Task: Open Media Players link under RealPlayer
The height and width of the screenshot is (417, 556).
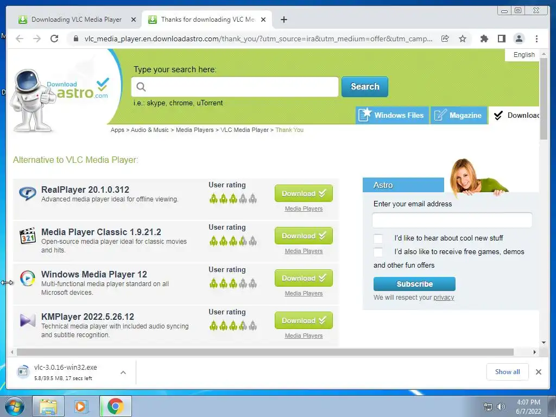Action: [304, 209]
